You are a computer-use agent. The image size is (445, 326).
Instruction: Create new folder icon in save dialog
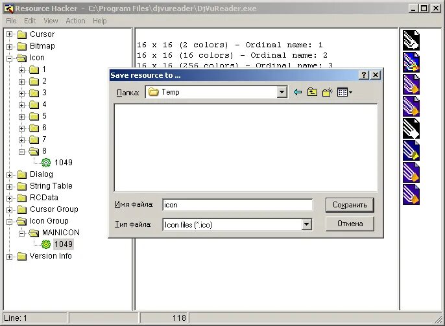(327, 92)
